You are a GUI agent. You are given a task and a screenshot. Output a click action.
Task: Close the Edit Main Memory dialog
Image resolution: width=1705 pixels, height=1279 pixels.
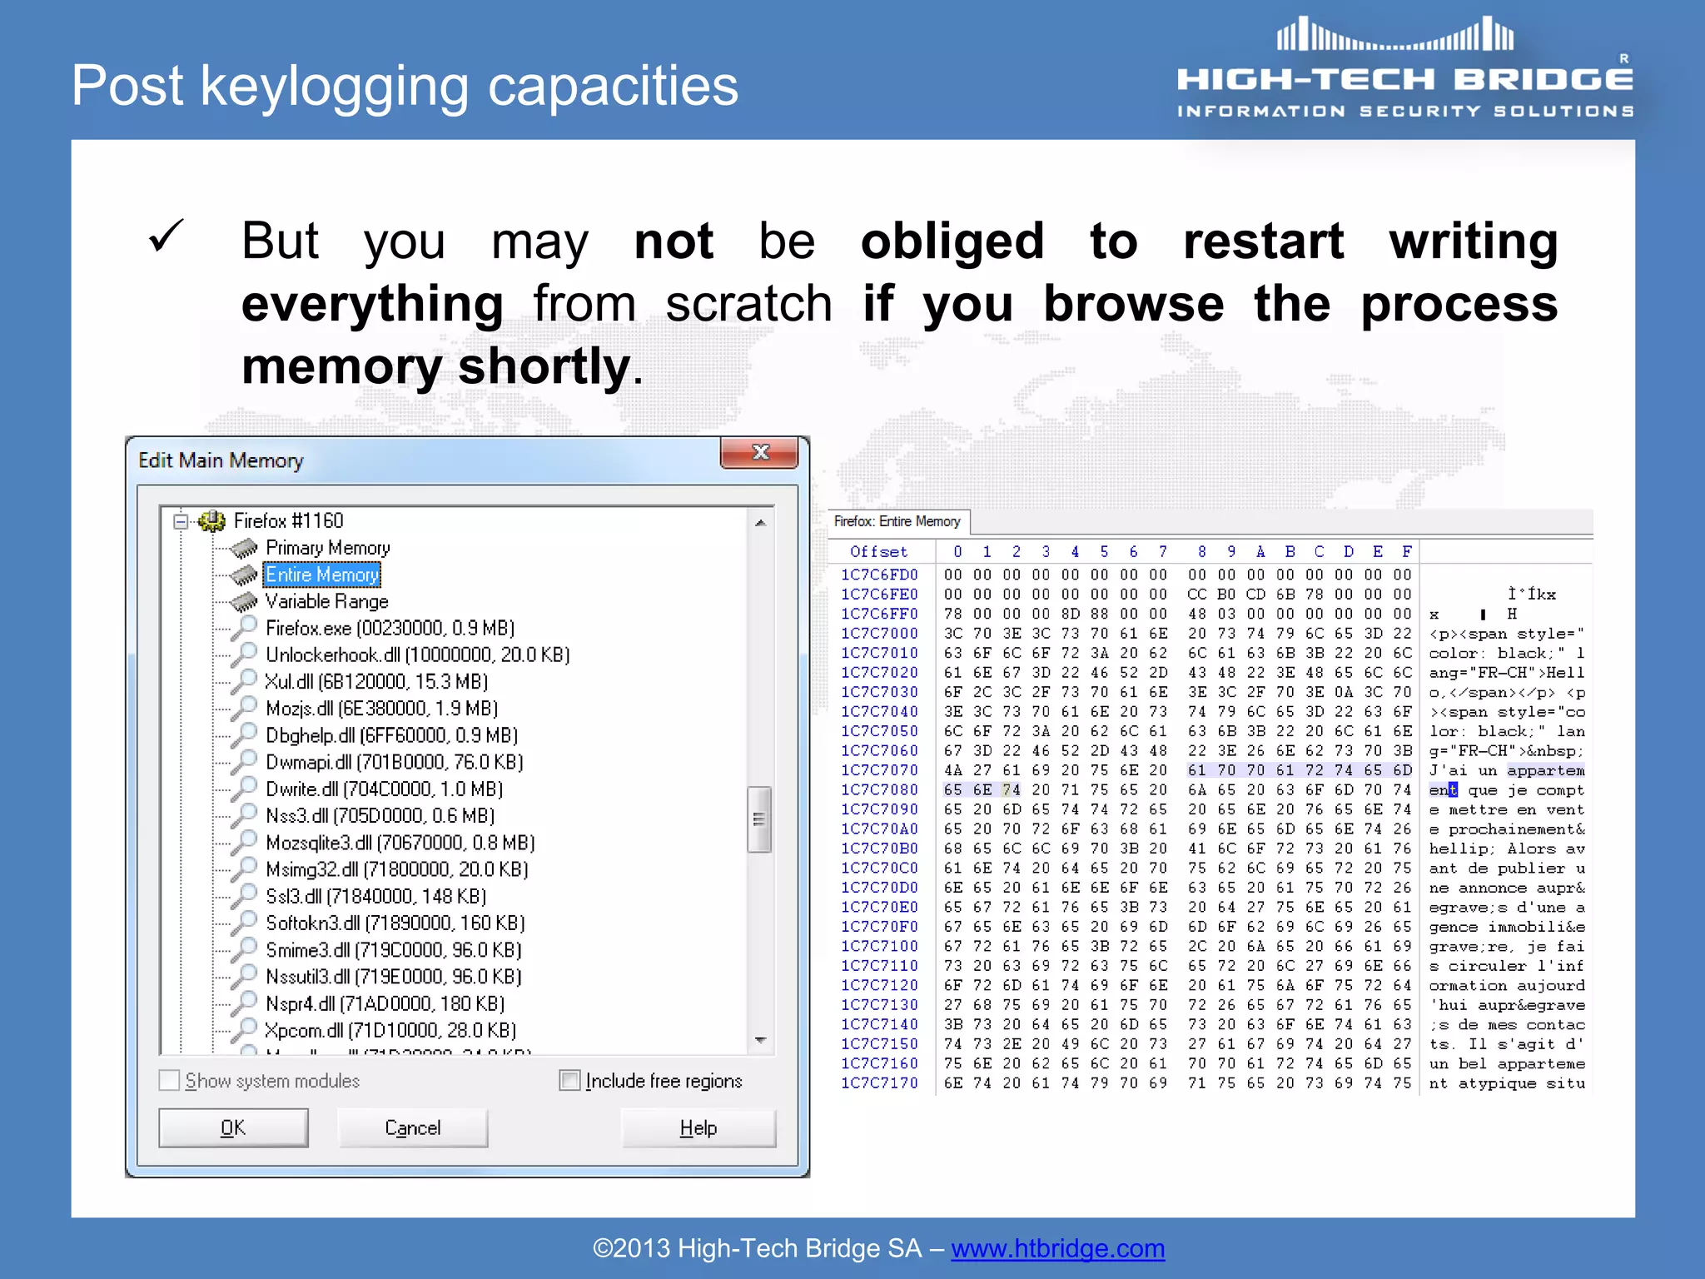tap(759, 452)
